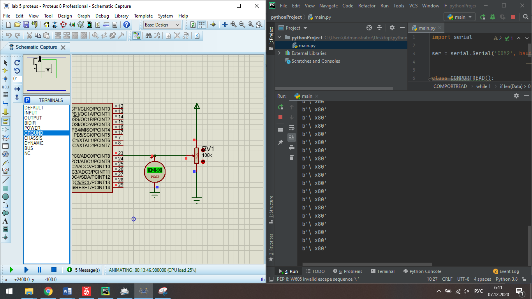Screen dimensions: 532x299
Task: Toggle scroll to end in Run console
Action: click(292, 137)
